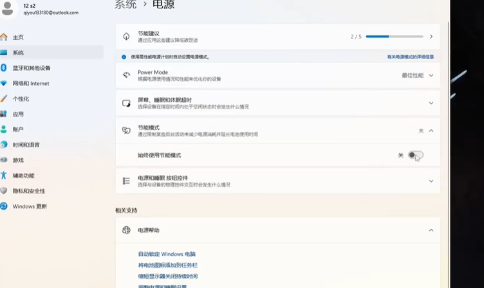
Task: Open the 将电池图标添加到任务栏 help link
Action: pyautogui.click(x=167, y=265)
